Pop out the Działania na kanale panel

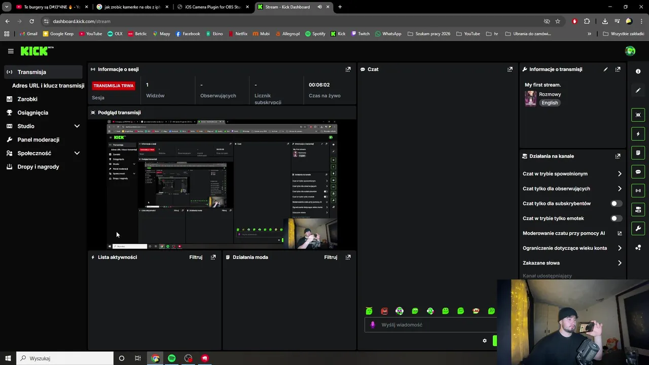click(618, 156)
